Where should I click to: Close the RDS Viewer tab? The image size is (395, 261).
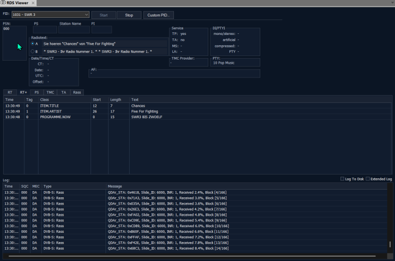pyautogui.click(x=33, y=3)
